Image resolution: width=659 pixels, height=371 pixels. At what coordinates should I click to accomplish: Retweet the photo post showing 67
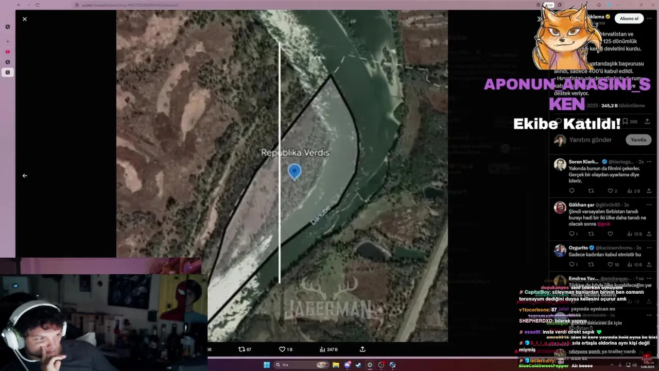coord(245,349)
